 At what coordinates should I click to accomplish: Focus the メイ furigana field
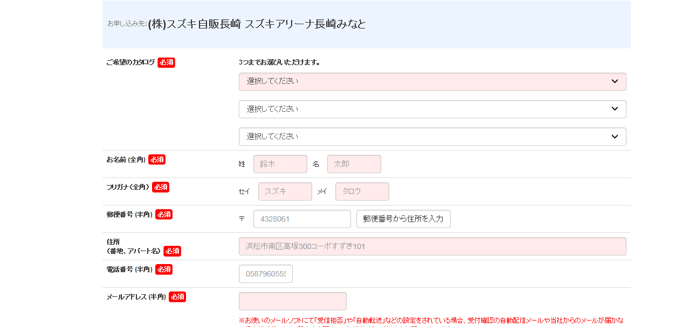(362, 191)
